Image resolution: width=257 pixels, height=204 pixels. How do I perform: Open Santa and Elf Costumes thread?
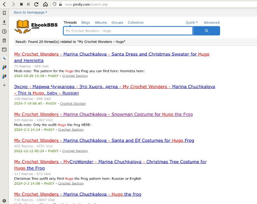[x=104, y=141]
